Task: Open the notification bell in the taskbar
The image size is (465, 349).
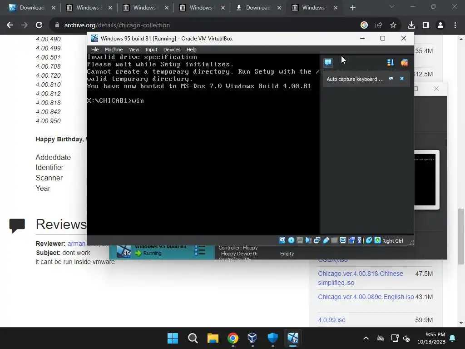Action: [x=453, y=338]
